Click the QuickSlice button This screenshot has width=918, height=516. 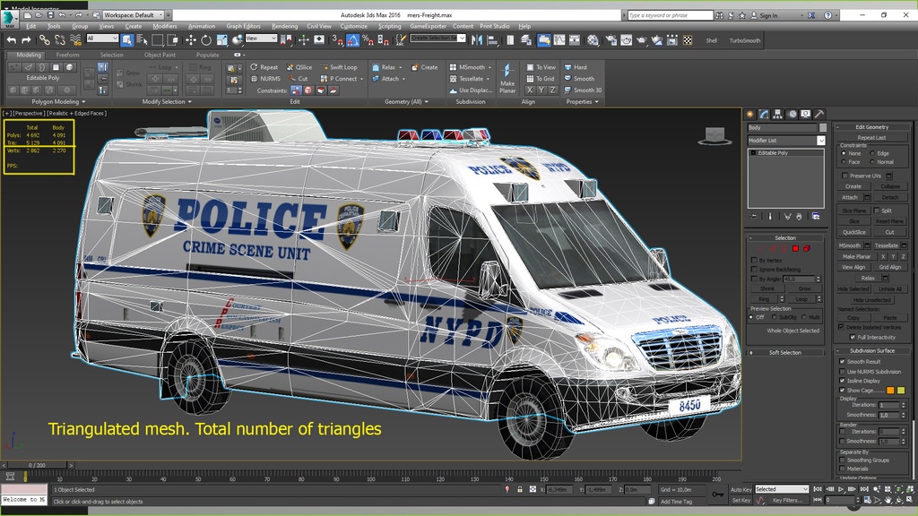pyautogui.click(x=853, y=232)
